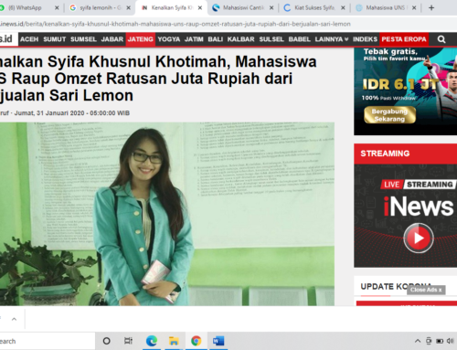Click the Windows taskbar search box

pos(48,341)
